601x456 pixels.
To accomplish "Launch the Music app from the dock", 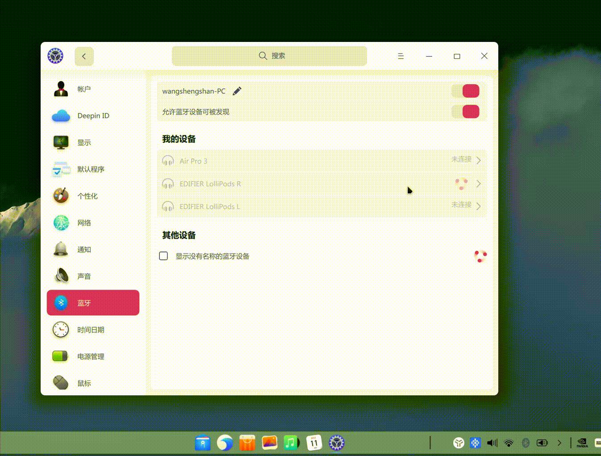I will click(x=292, y=442).
